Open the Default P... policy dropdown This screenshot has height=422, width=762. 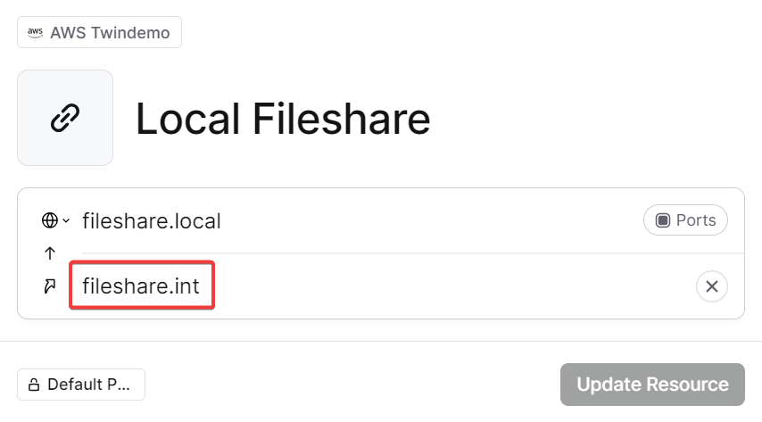point(81,385)
